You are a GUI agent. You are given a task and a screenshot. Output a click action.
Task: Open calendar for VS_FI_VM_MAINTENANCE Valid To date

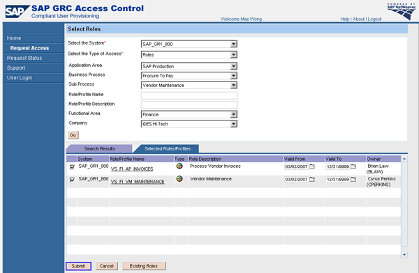tap(353, 180)
